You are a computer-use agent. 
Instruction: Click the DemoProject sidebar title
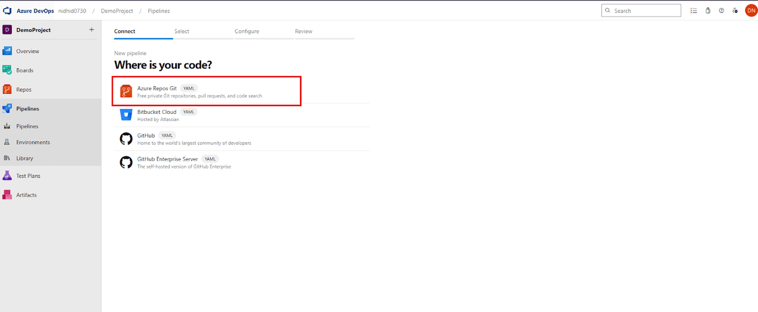(34, 30)
